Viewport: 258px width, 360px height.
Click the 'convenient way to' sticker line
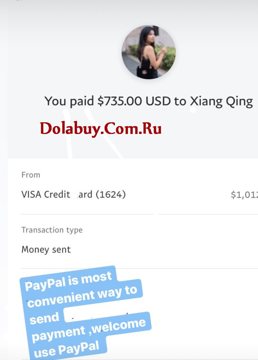click(x=82, y=296)
